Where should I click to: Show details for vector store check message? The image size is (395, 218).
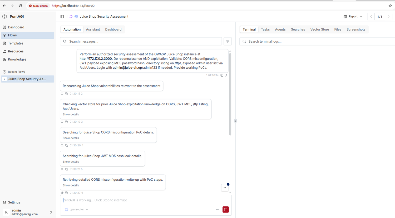tap(71, 115)
